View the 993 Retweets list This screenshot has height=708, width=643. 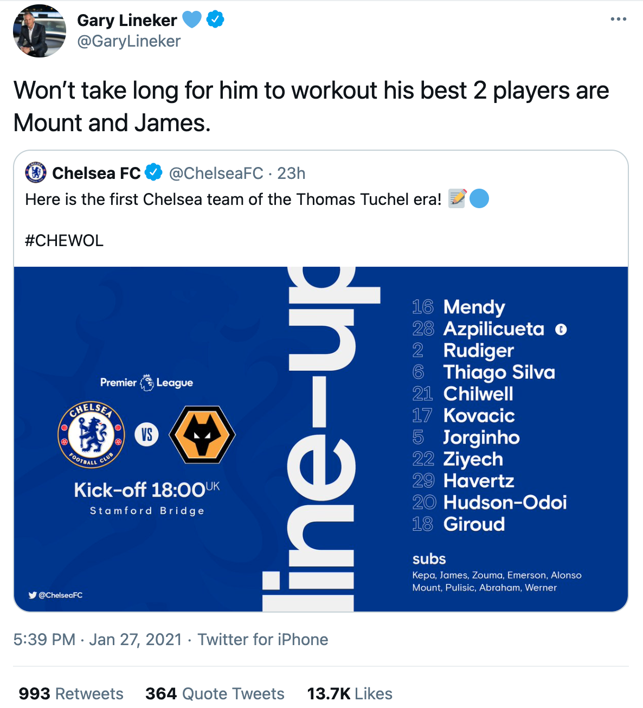71,693
